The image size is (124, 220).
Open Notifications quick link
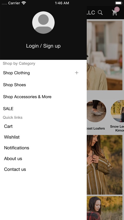(x=16, y=148)
